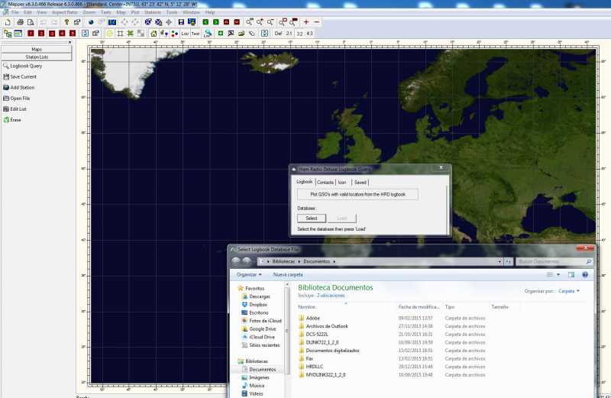Open the Help menu

coord(210,12)
